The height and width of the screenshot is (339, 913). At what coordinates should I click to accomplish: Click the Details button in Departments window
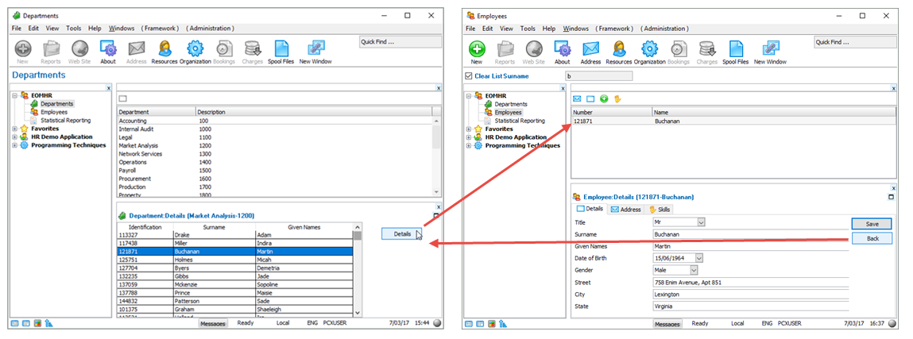pyautogui.click(x=401, y=233)
